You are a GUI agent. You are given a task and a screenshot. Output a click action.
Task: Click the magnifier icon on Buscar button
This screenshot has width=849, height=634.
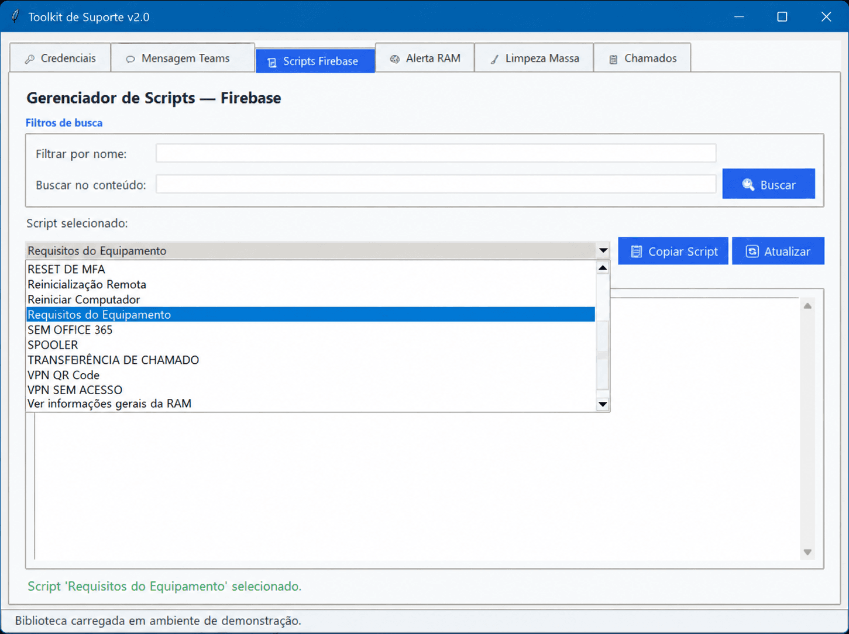[x=748, y=185]
